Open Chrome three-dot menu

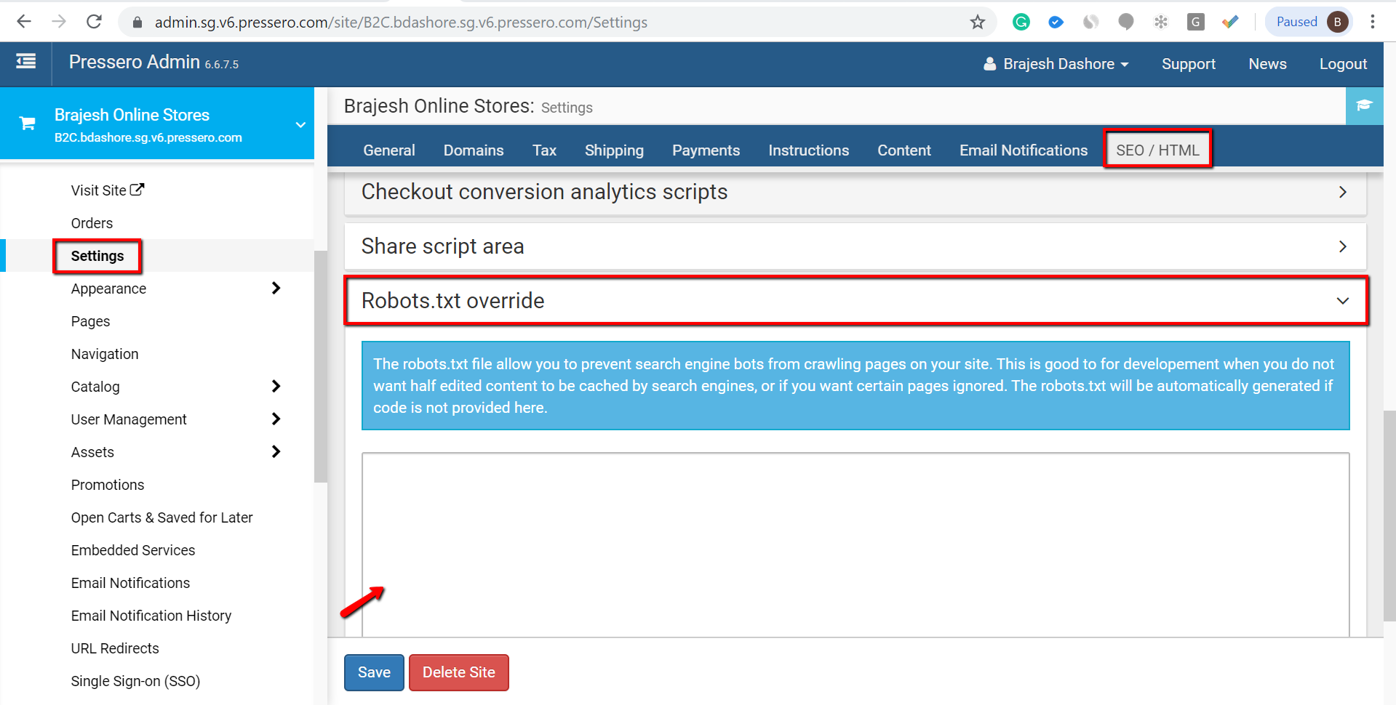pyautogui.click(x=1373, y=22)
